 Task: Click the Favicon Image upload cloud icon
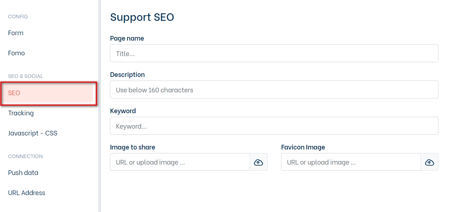point(429,162)
